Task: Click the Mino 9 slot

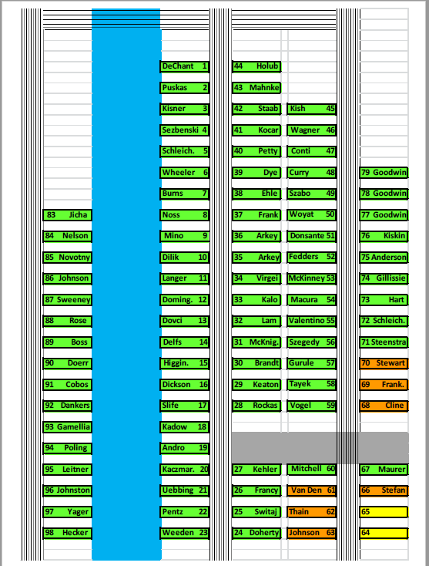Action: click(185, 236)
